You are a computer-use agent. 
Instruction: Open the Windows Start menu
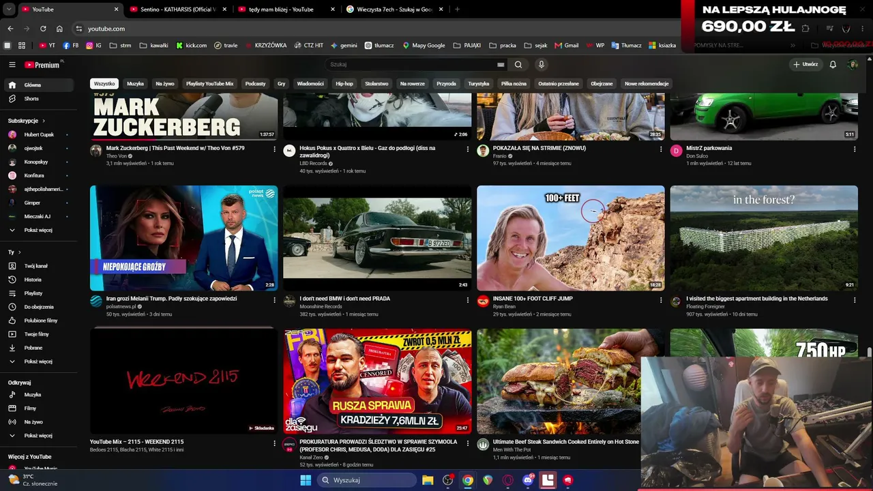(x=306, y=480)
